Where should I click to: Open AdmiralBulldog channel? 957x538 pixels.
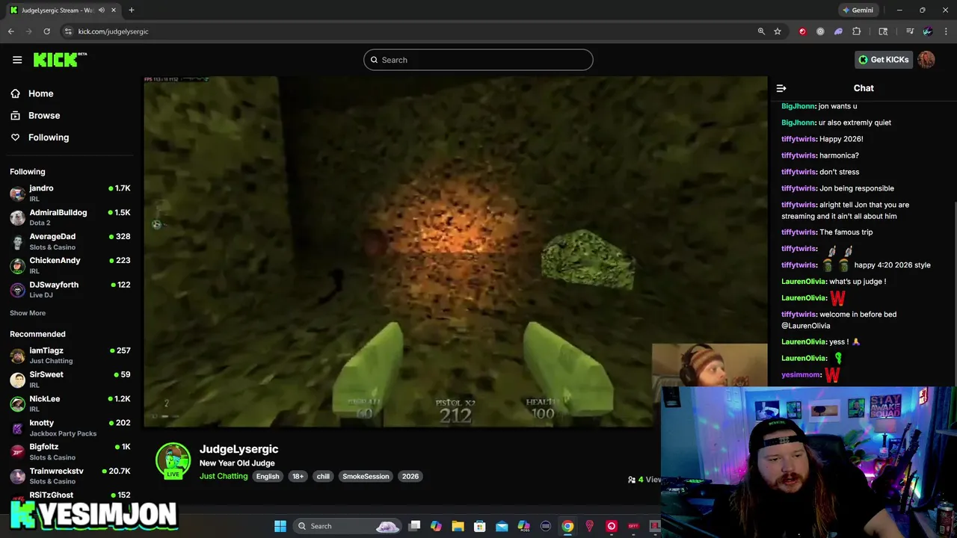click(71, 217)
